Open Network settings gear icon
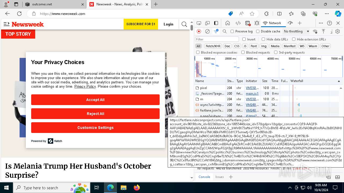The image size is (344, 193). 338,31
